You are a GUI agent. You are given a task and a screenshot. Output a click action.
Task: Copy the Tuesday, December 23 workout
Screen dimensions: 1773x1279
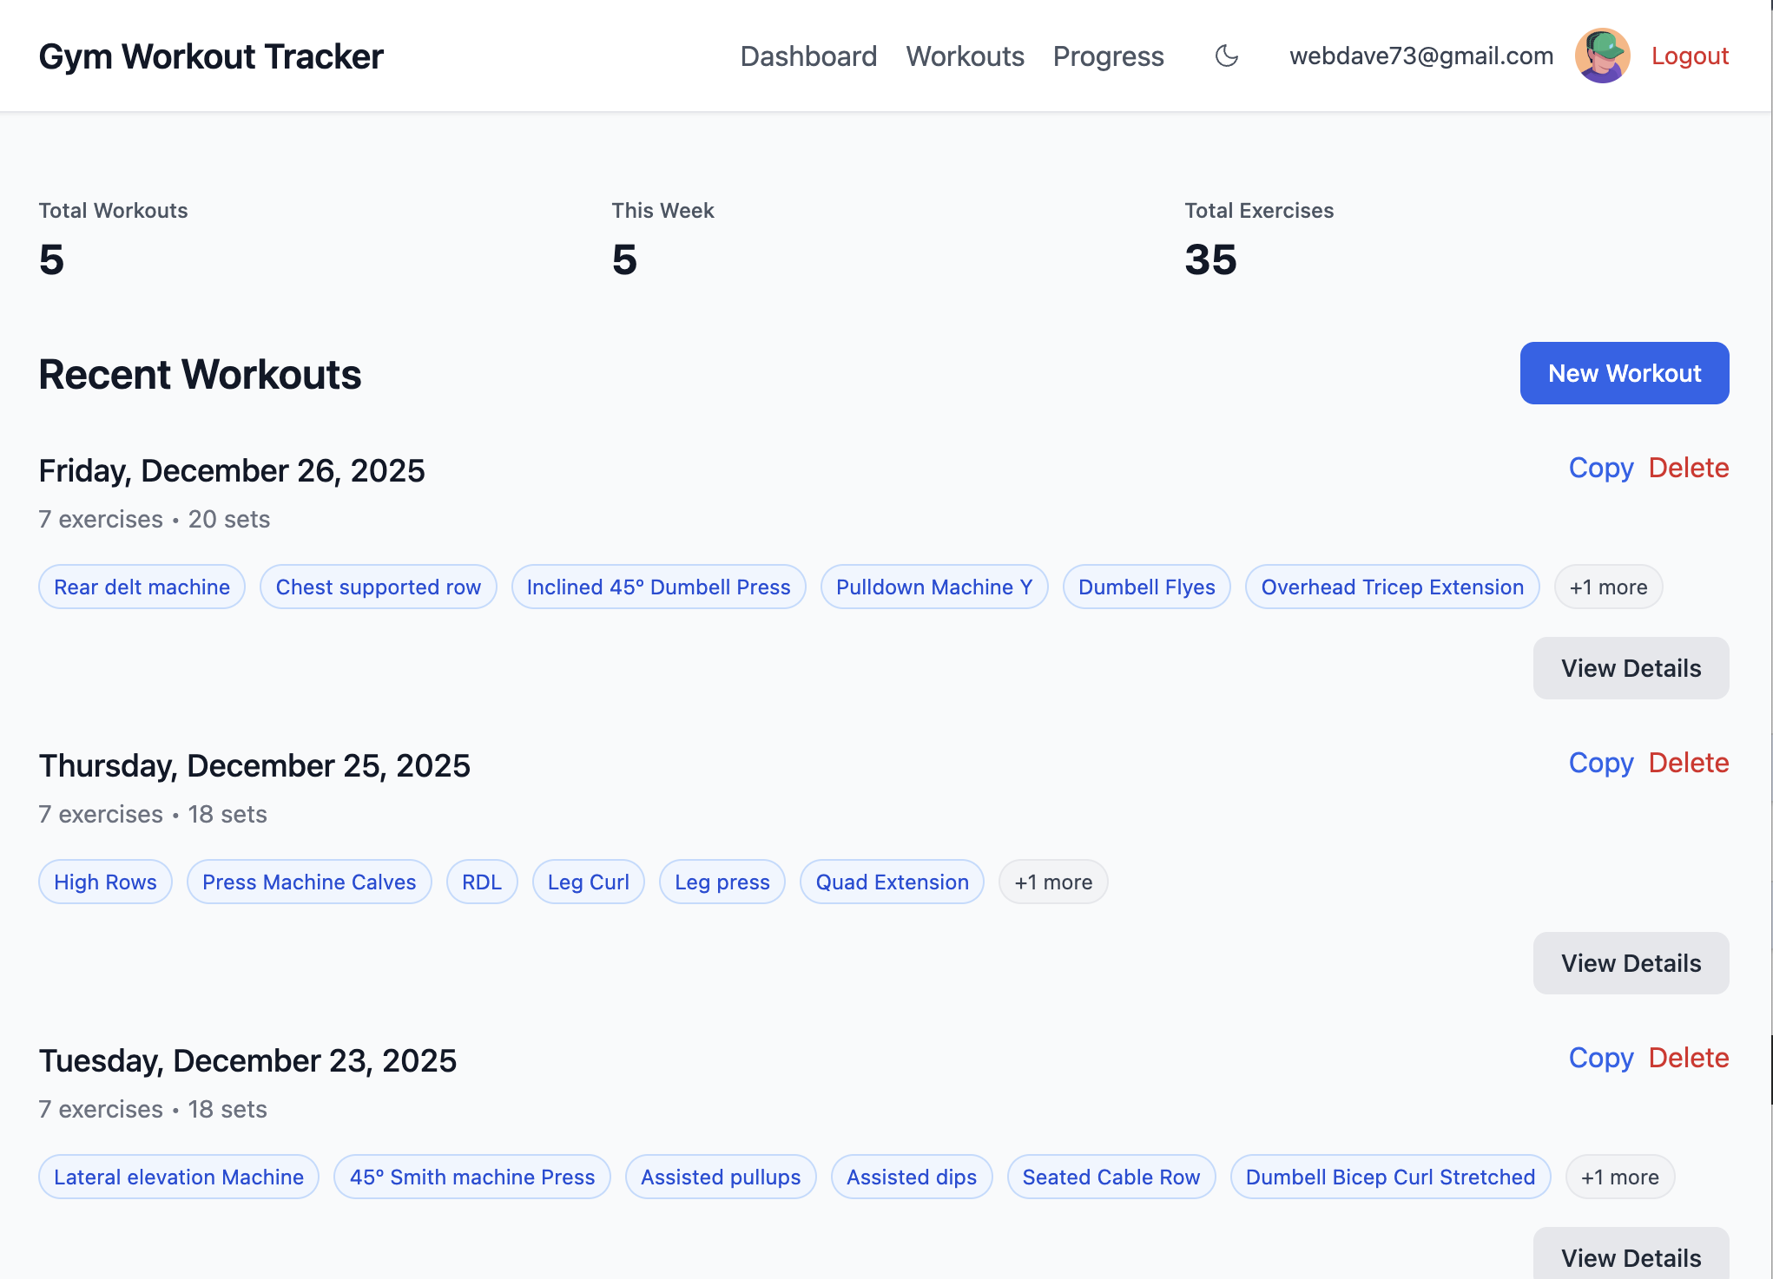pos(1600,1058)
